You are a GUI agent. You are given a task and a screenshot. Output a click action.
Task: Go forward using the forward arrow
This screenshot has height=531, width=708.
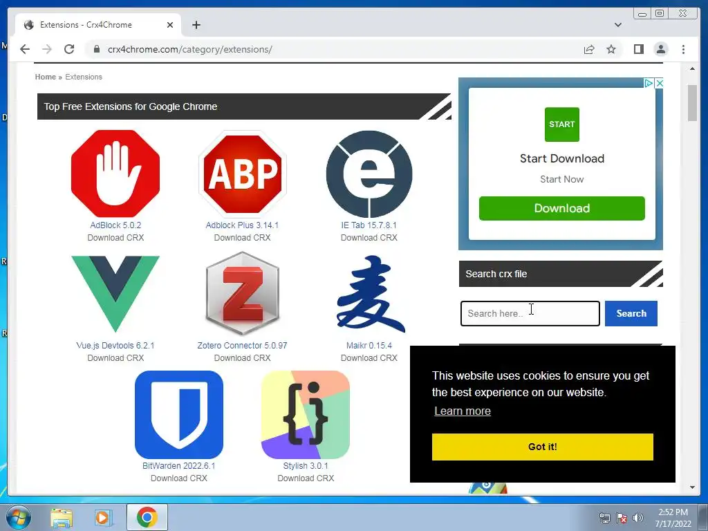pyautogui.click(x=47, y=49)
